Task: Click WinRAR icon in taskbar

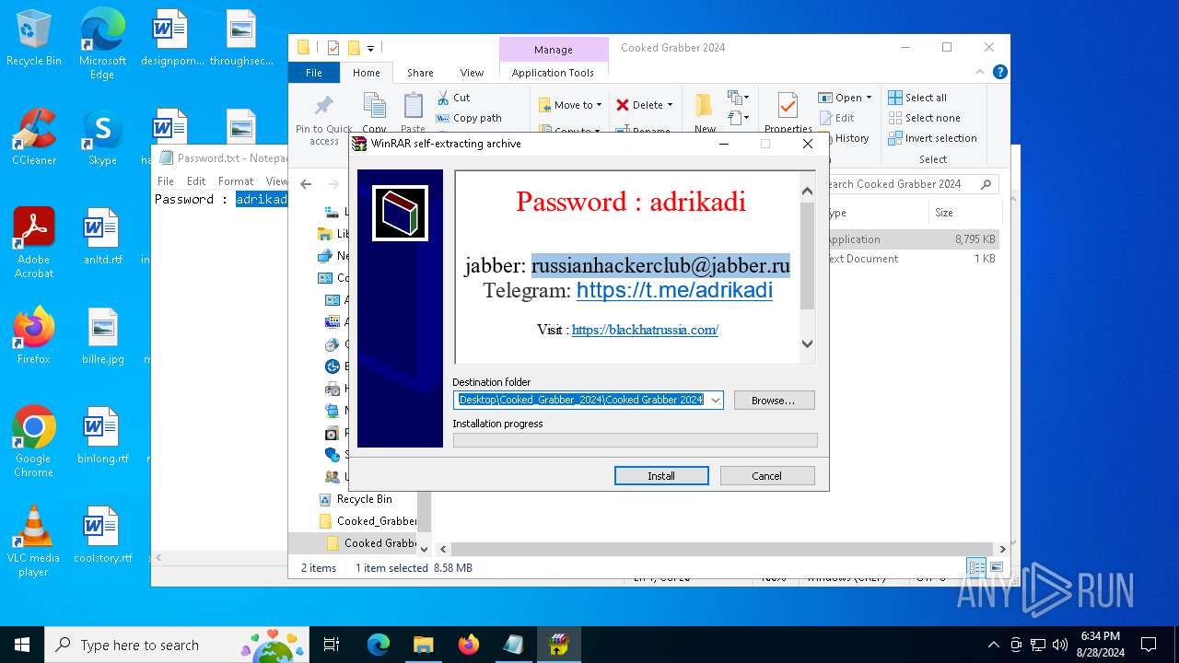Action: (558, 645)
